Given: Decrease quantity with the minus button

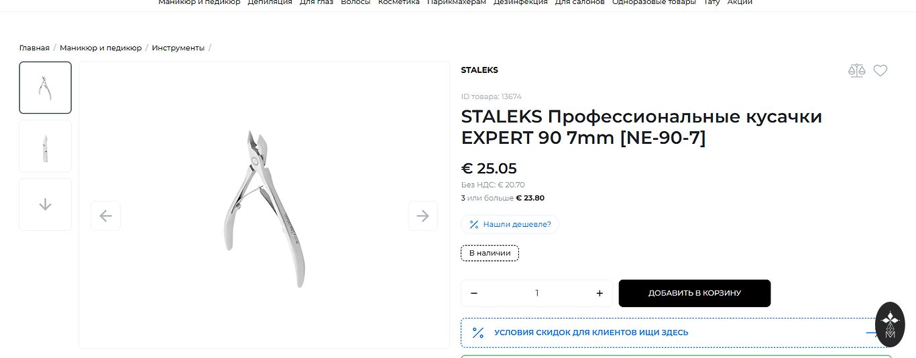Looking at the screenshot, I should point(474,293).
